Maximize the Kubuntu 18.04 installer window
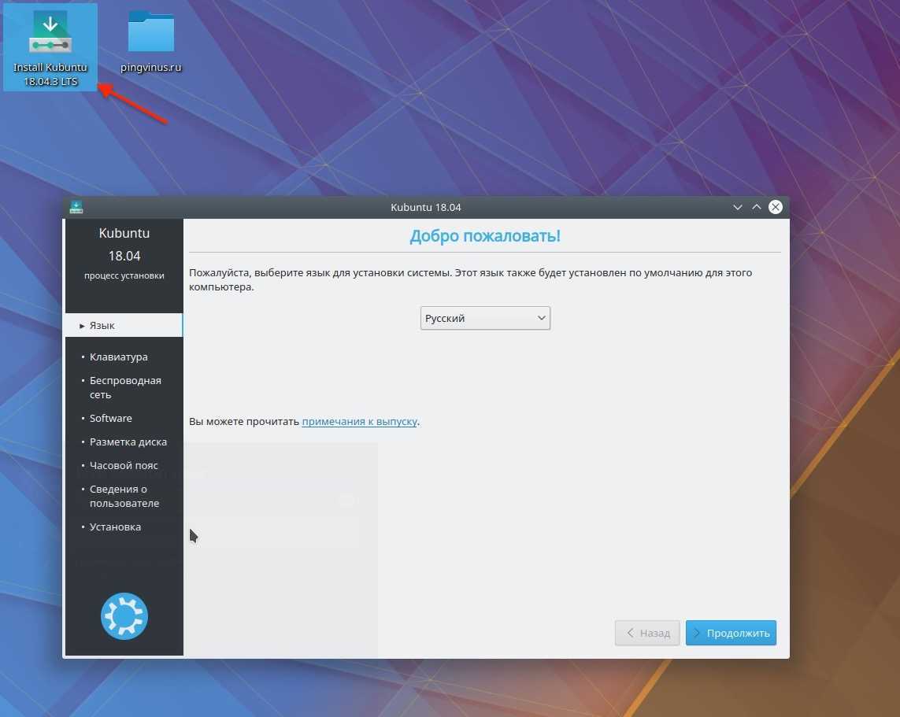900x717 pixels. [x=757, y=207]
